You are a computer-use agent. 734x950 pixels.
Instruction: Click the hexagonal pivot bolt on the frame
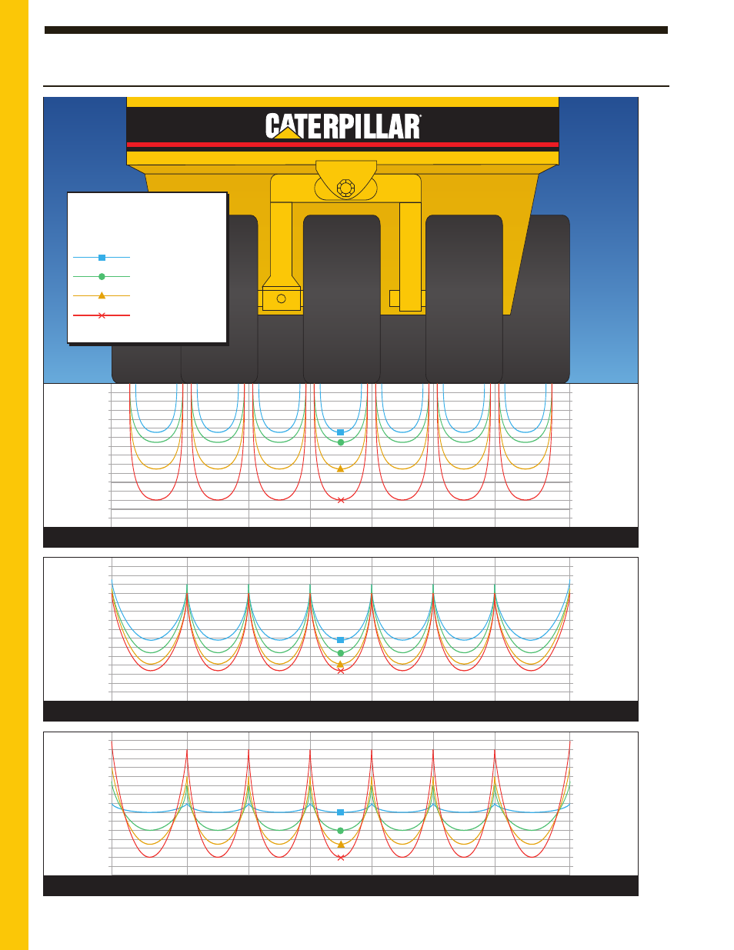coord(345,188)
